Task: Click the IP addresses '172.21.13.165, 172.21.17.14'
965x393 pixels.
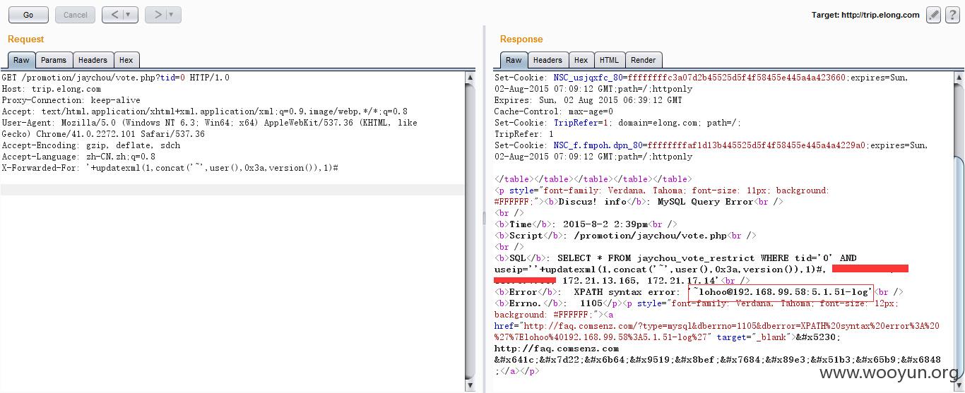Action: (x=641, y=281)
